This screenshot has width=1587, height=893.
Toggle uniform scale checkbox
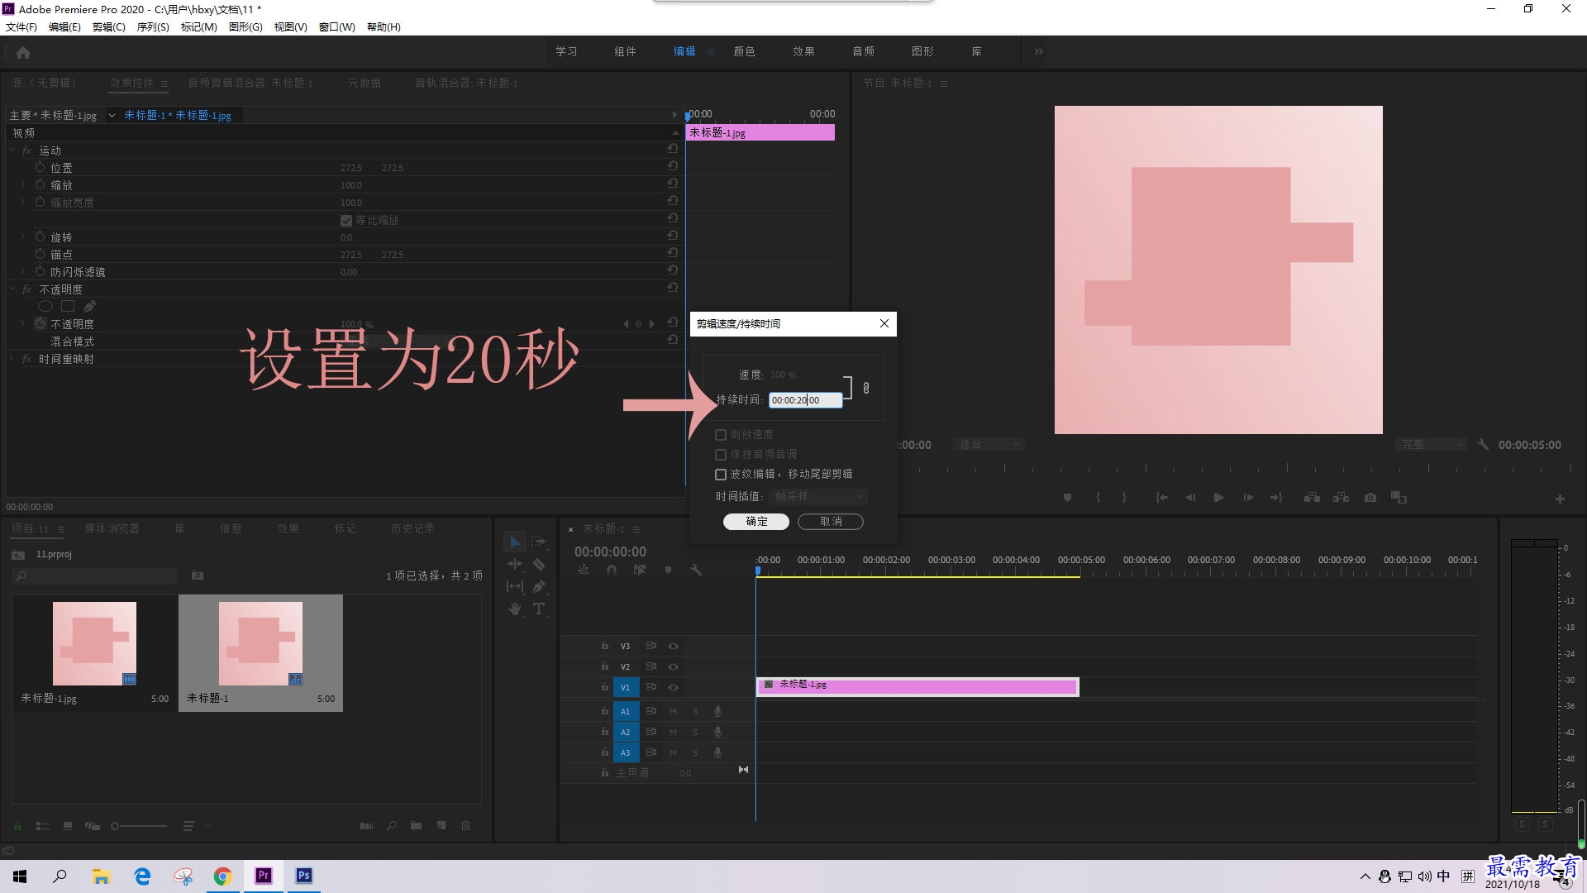point(346,221)
